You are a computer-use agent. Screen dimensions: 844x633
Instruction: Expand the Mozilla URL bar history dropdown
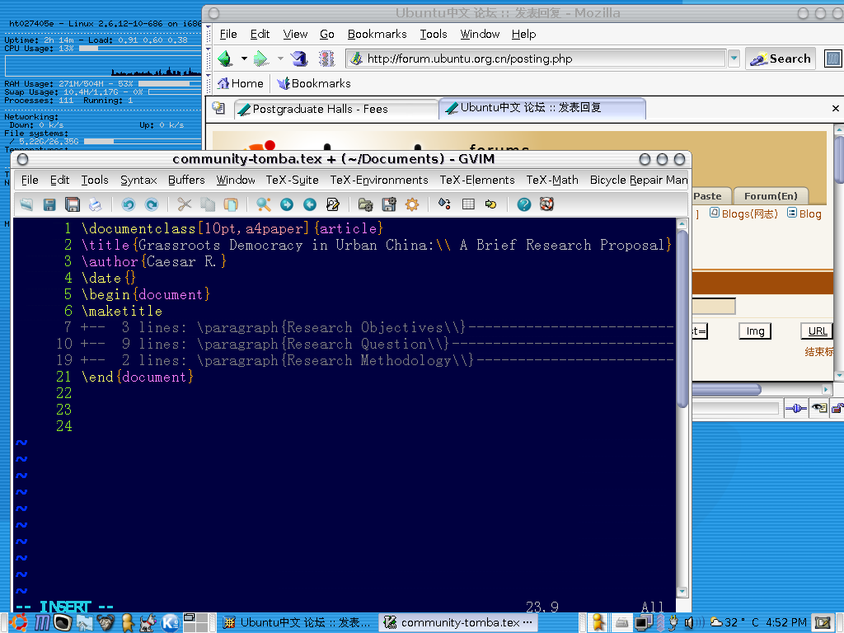(734, 59)
